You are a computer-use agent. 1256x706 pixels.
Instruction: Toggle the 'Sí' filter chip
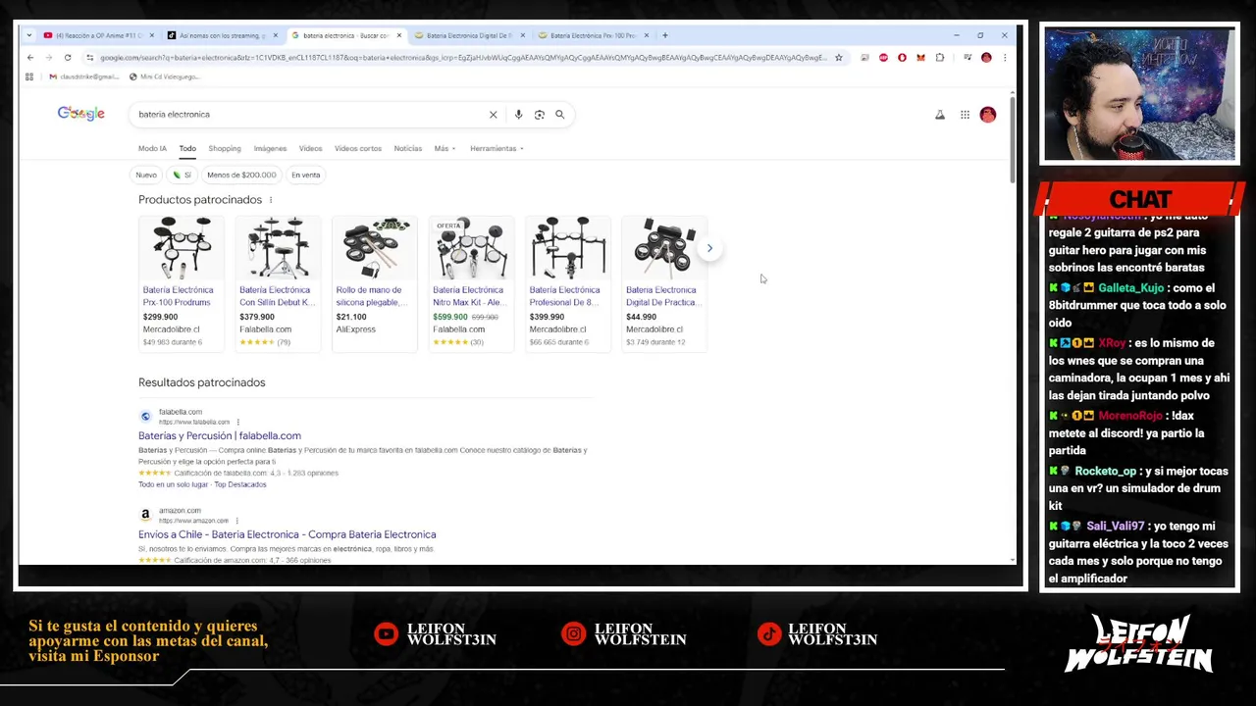pos(182,175)
